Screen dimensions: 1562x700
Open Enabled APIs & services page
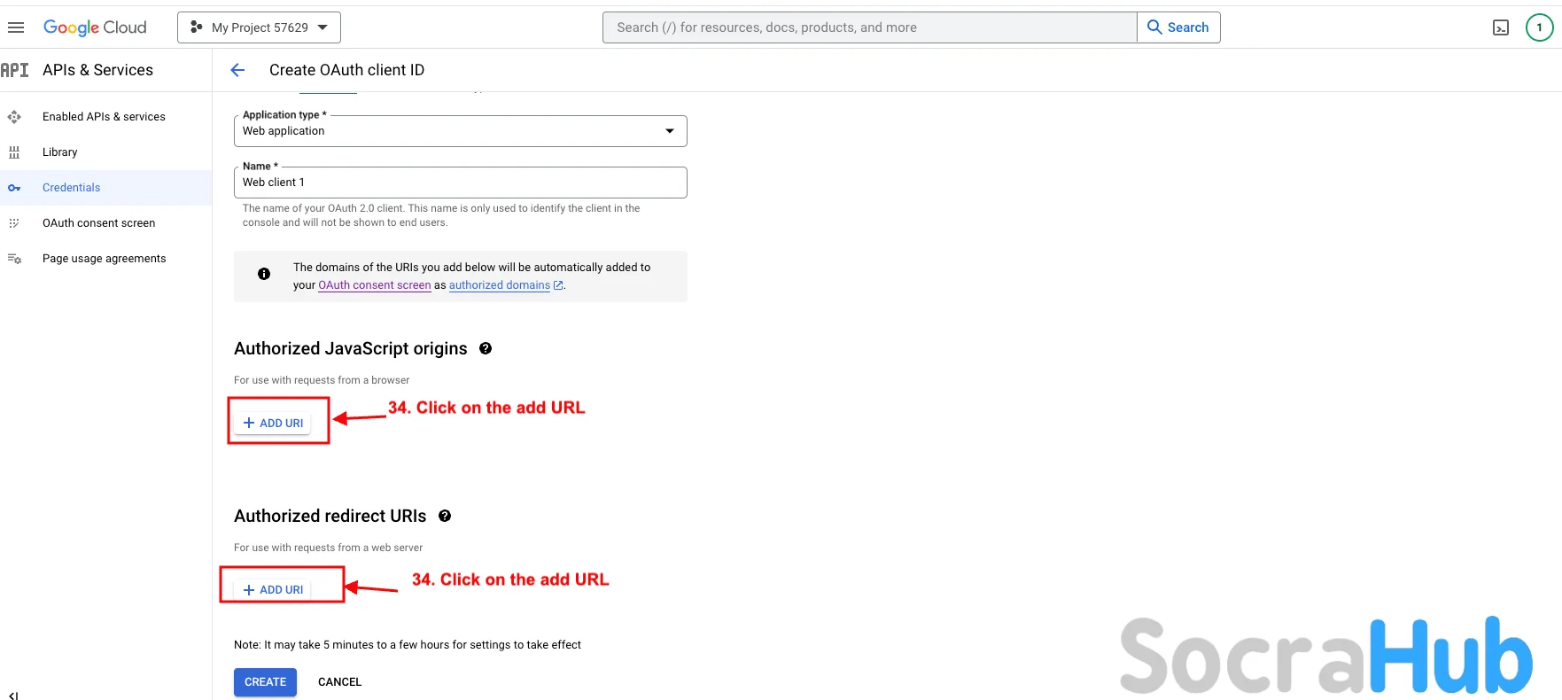click(x=104, y=117)
